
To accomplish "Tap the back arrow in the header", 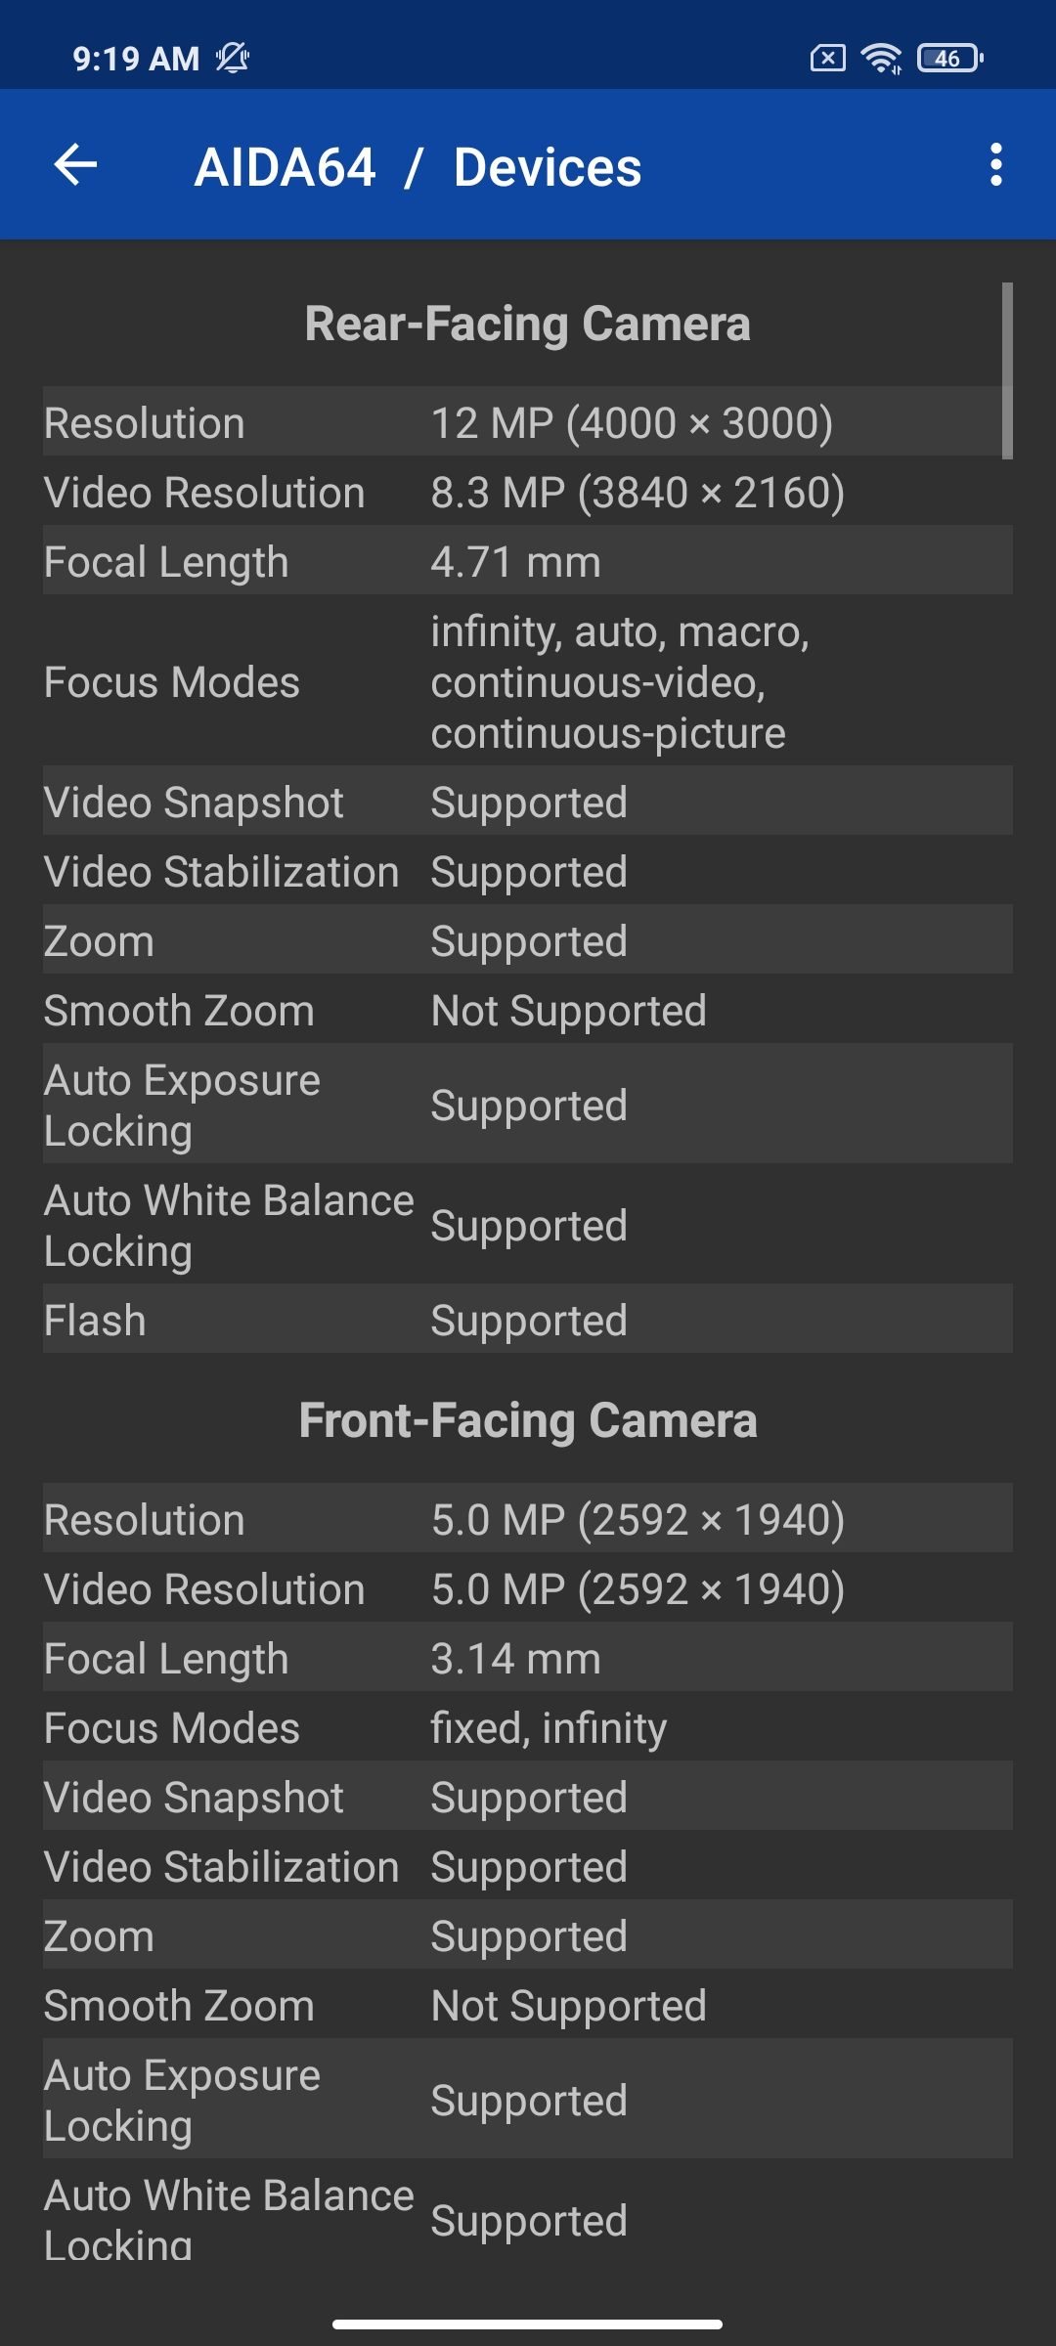I will click(x=75, y=164).
